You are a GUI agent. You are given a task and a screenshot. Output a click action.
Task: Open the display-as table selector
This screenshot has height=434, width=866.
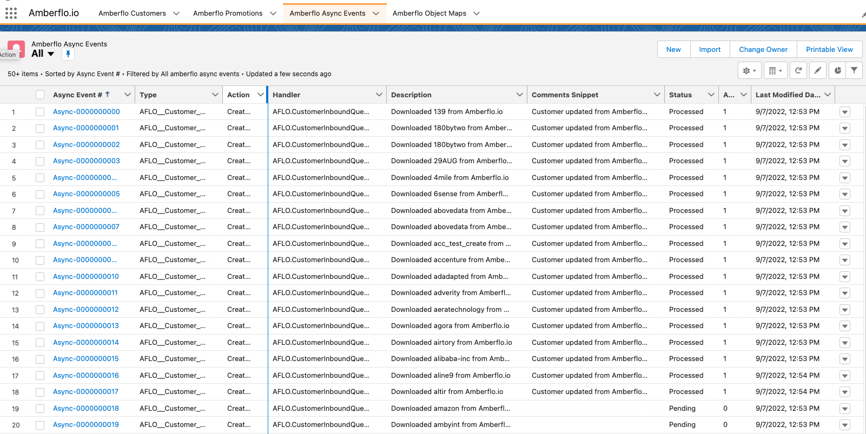click(775, 70)
